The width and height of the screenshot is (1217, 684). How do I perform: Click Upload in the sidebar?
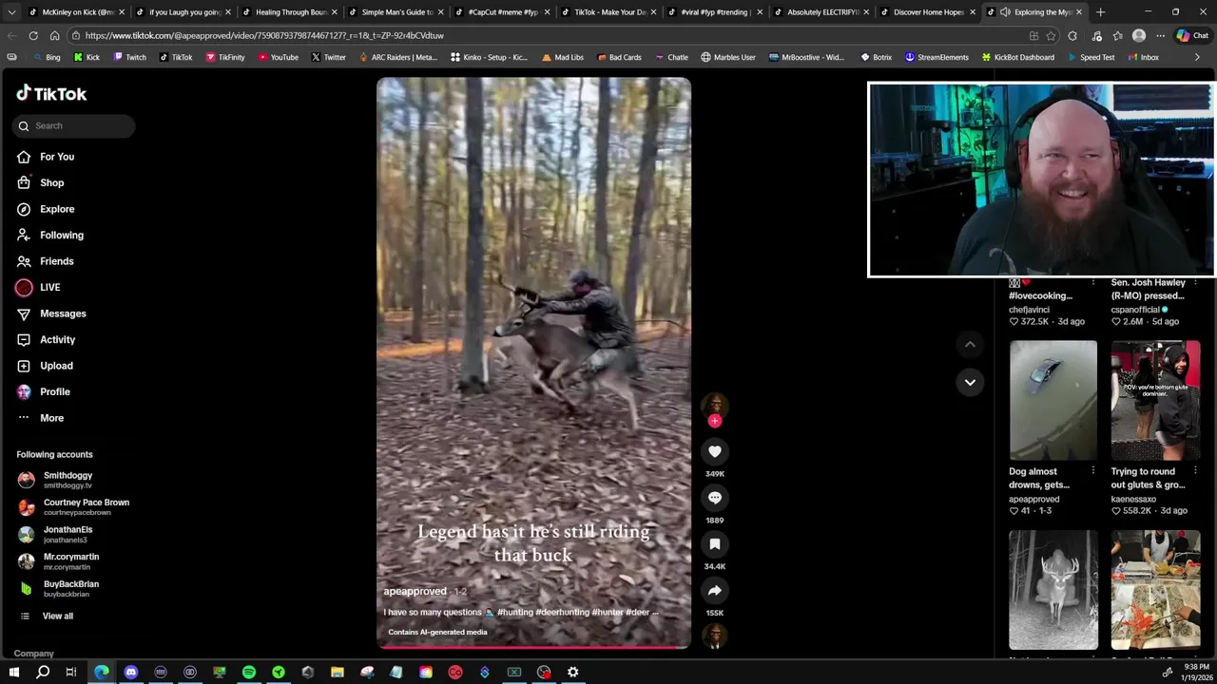pos(45,366)
